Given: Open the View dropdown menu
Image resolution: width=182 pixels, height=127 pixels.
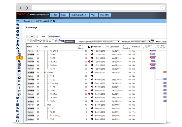Looking at the screenshot, I should tap(94, 15).
